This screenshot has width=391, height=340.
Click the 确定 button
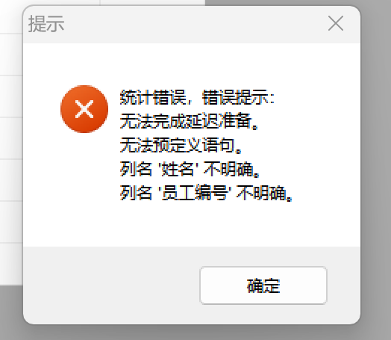(263, 285)
